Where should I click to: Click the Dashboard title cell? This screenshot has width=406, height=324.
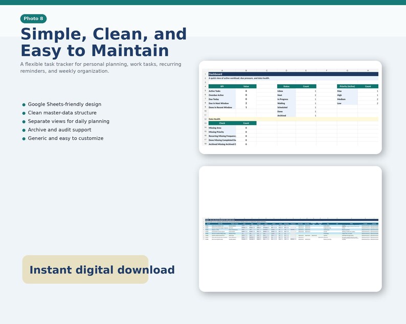294,74
